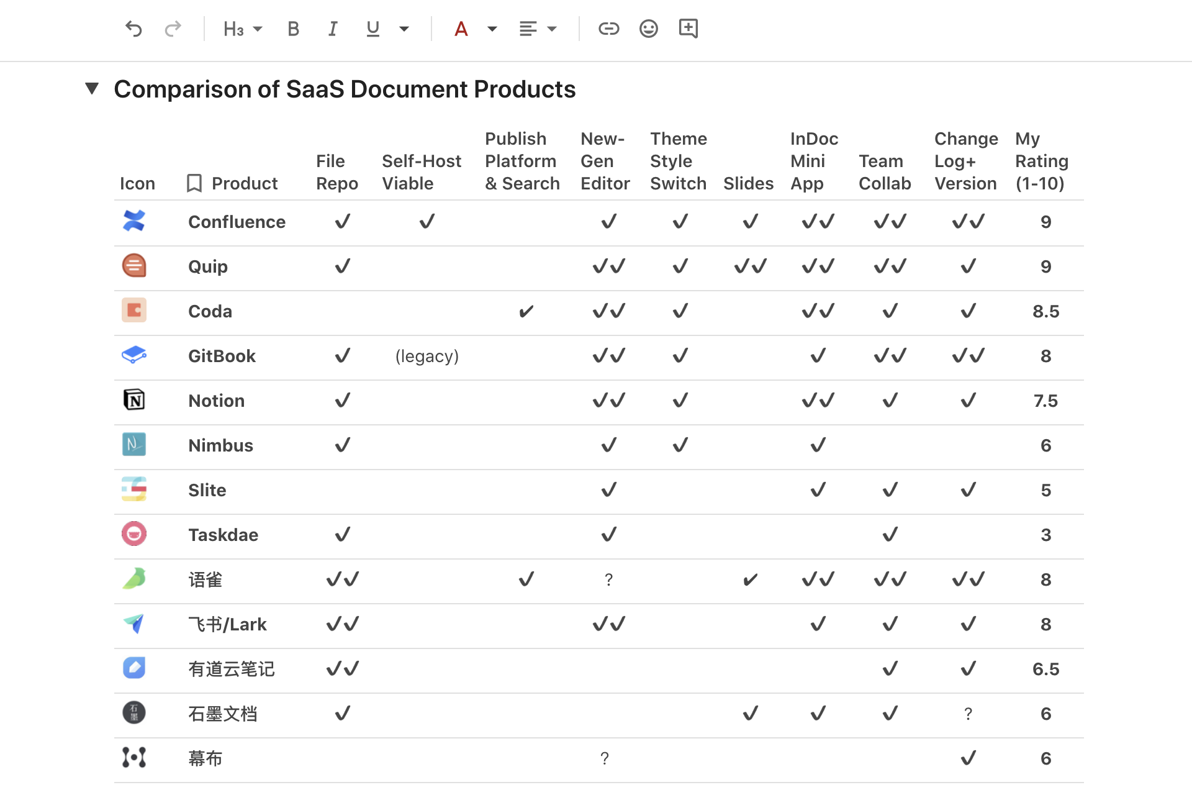Insert a hyperlink
The image size is (1192, 795).
(608, 29)
